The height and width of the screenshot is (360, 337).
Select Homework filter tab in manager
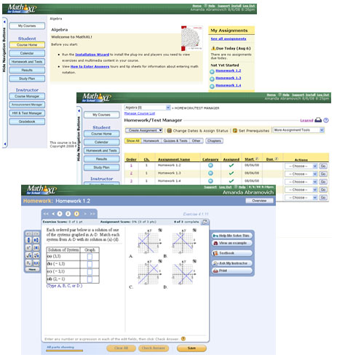pos(151,141)
